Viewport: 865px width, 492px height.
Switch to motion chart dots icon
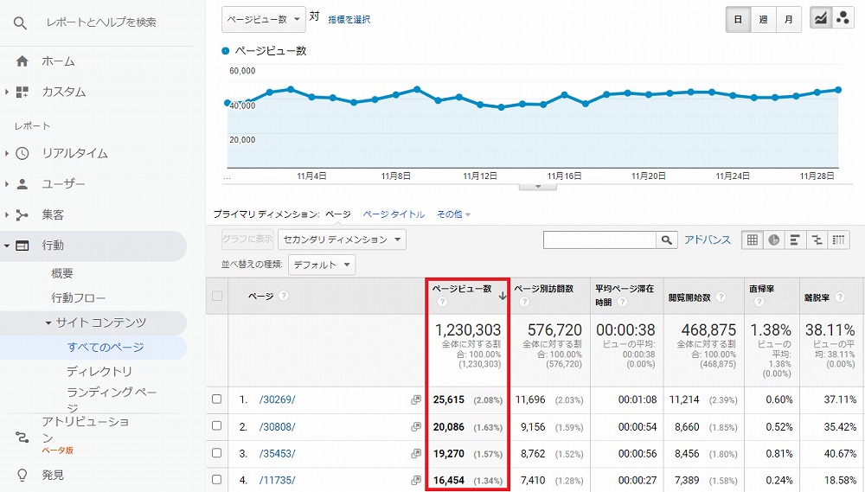pos(843,18)
